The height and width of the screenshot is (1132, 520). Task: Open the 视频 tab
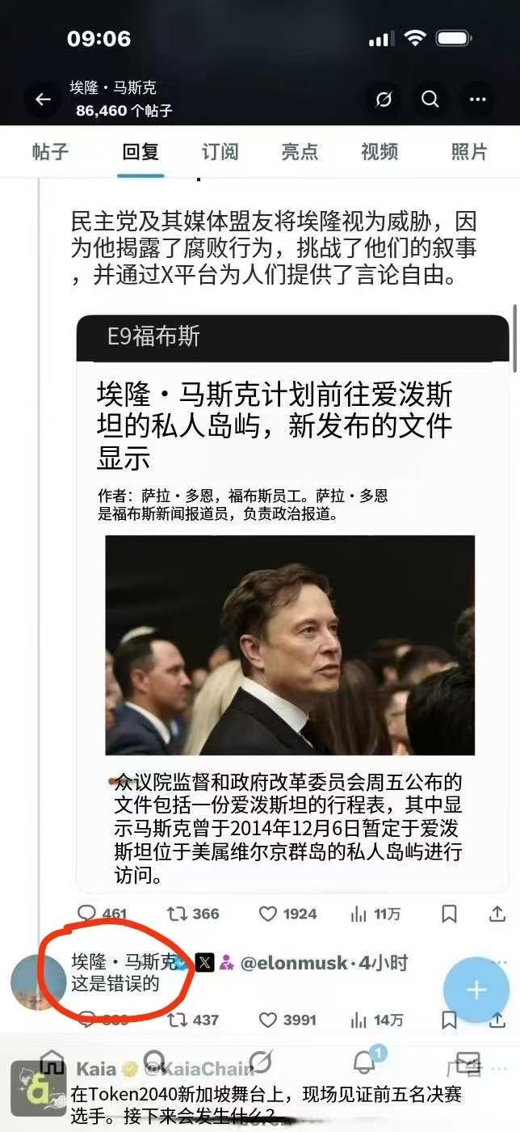tap(380, 151)
